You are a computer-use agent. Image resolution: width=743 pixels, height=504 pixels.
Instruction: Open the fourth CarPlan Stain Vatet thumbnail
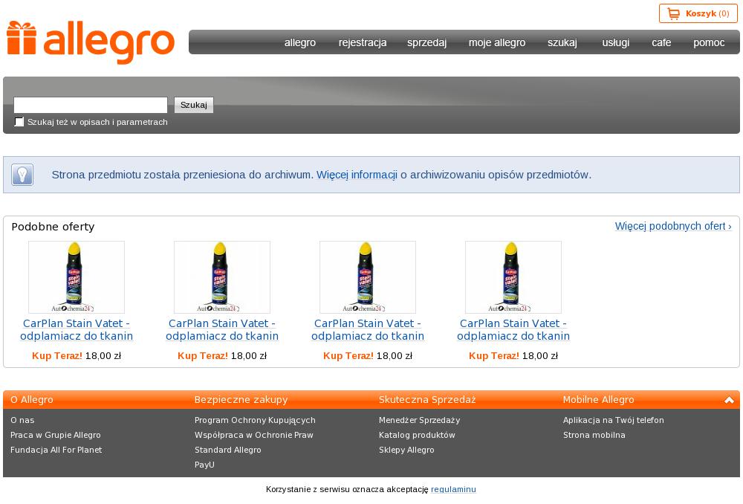click(513, 277)
